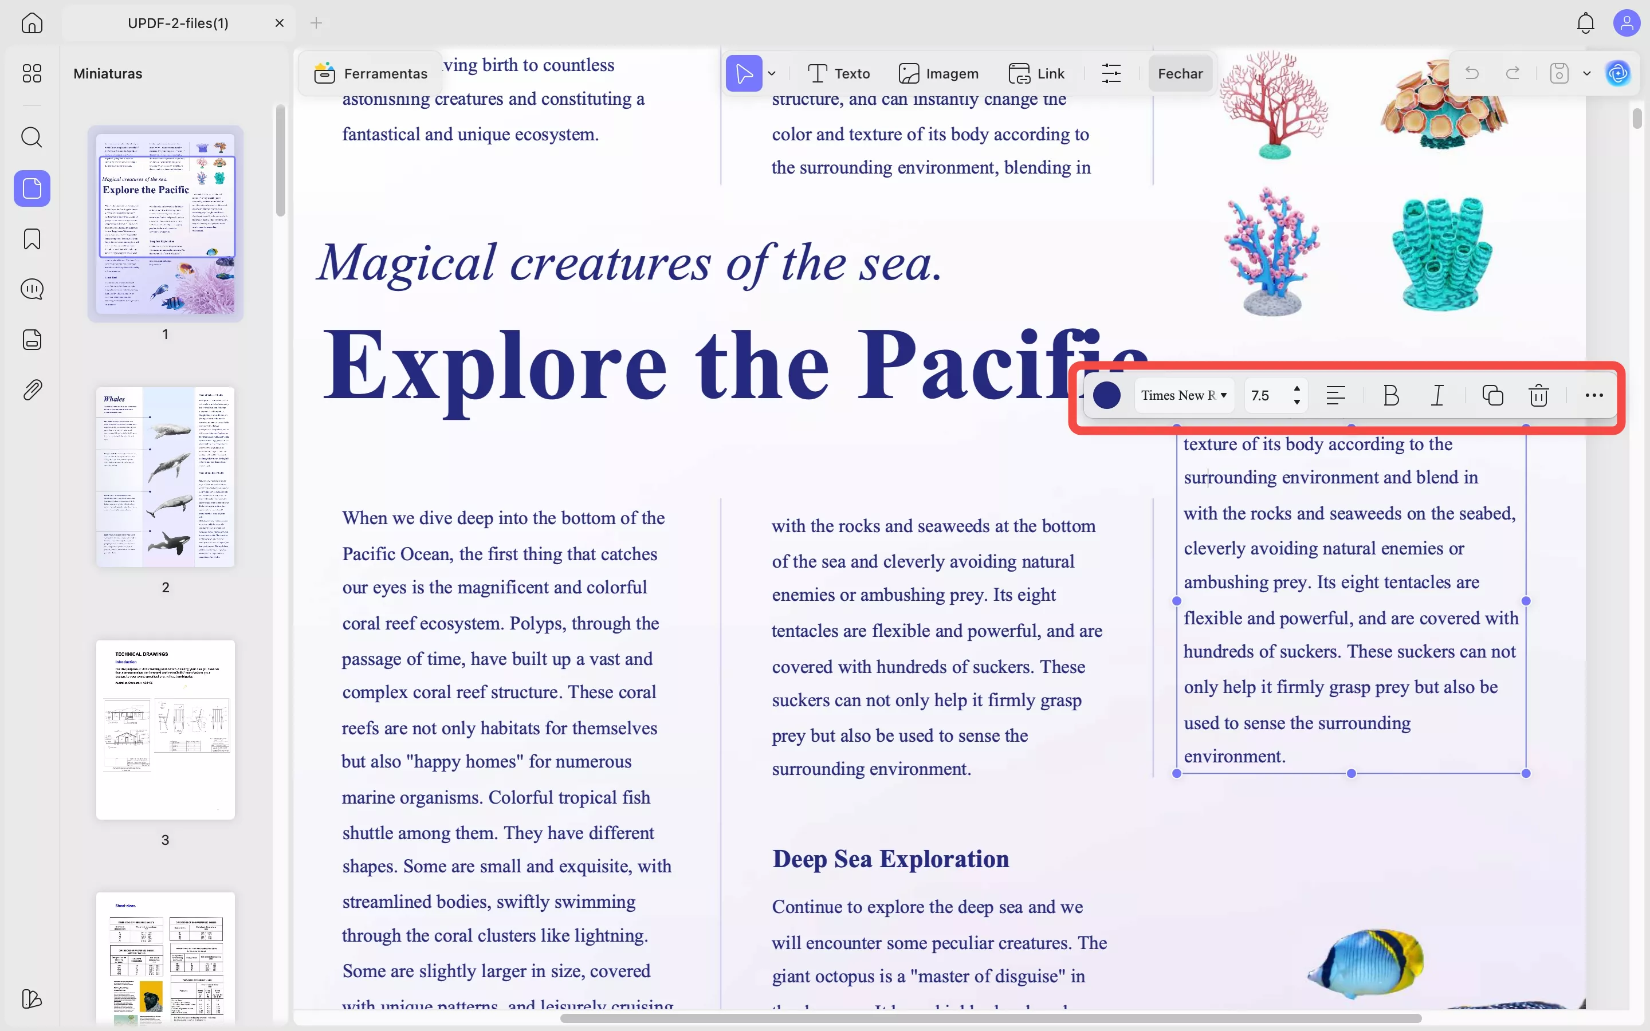Click the undo icon in the top toolbar
The width and height of the screenshot is (1650, 1031).
pyautogui.click(x=1471, y=73)
